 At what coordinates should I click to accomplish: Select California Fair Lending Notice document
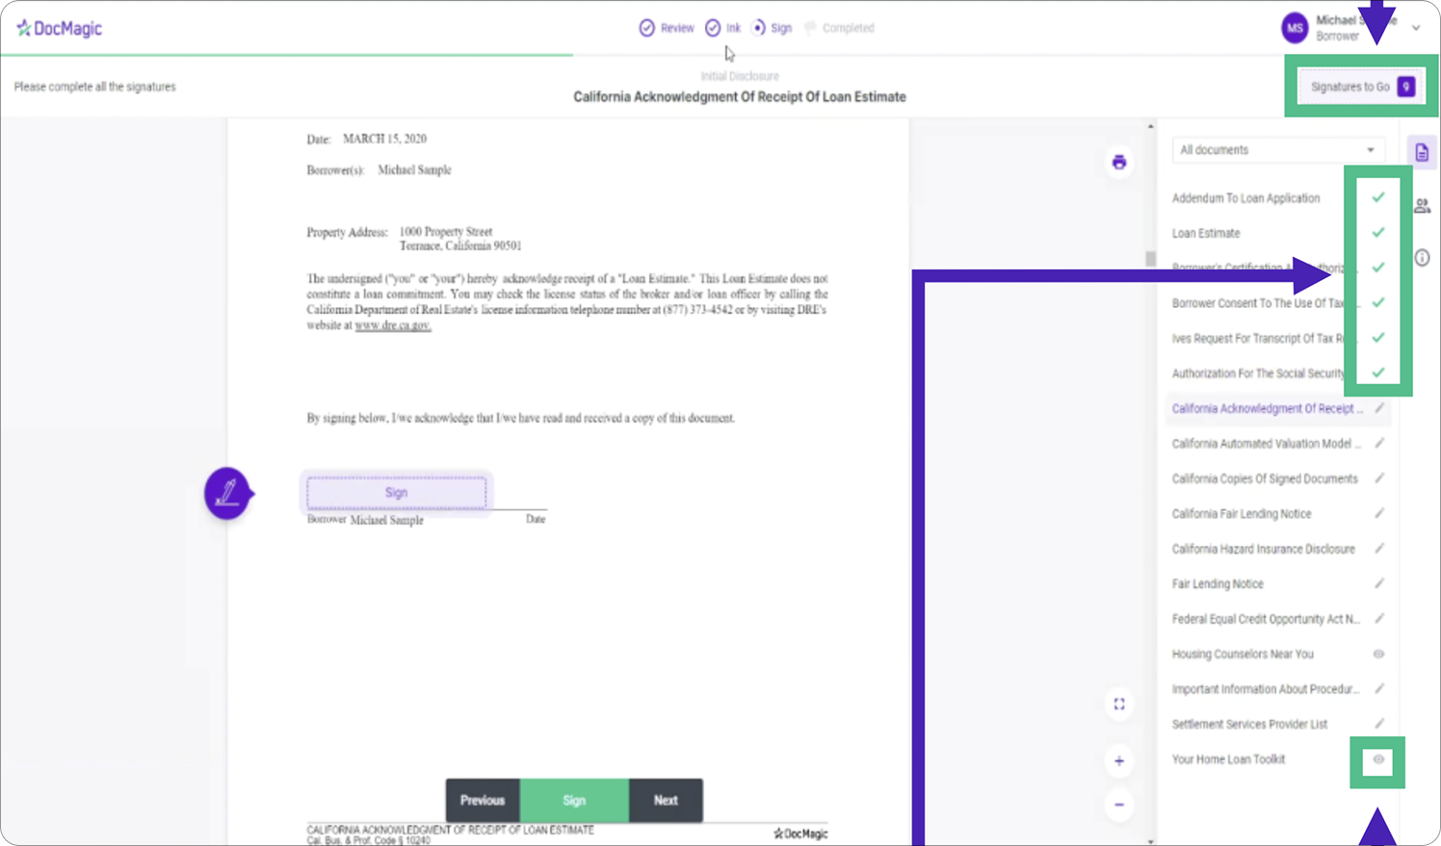[1242, 514]
